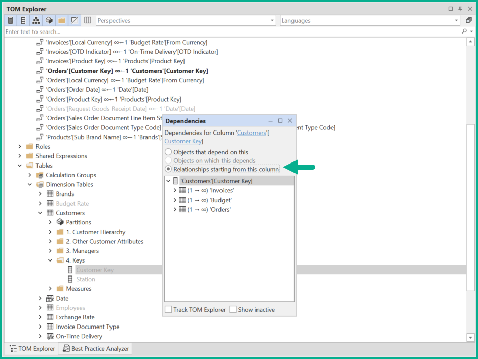Open the Perspectives dropdown
Viewport: 478px width, 359px height.
coord(272,20)
